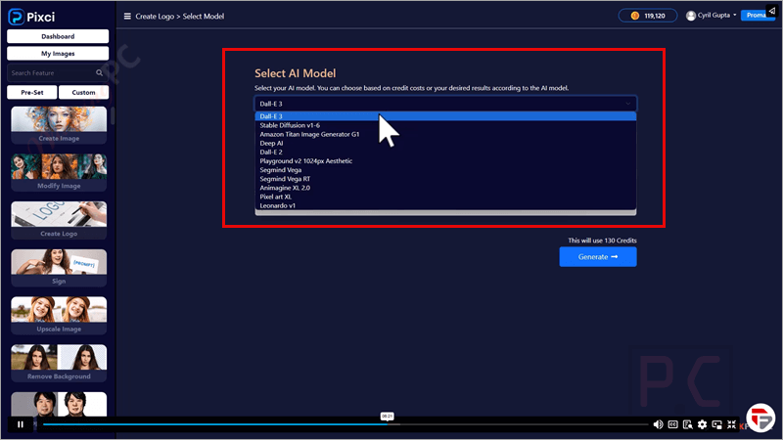Open Remove Background feature thumbnail
This screenshot has width=783, height=440.
tap(59, 363)
